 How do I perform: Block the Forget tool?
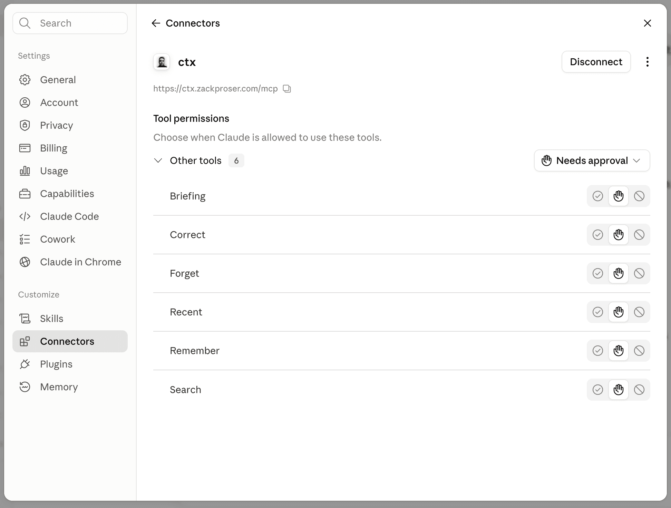pyautogui.click(x=639, y=273)
